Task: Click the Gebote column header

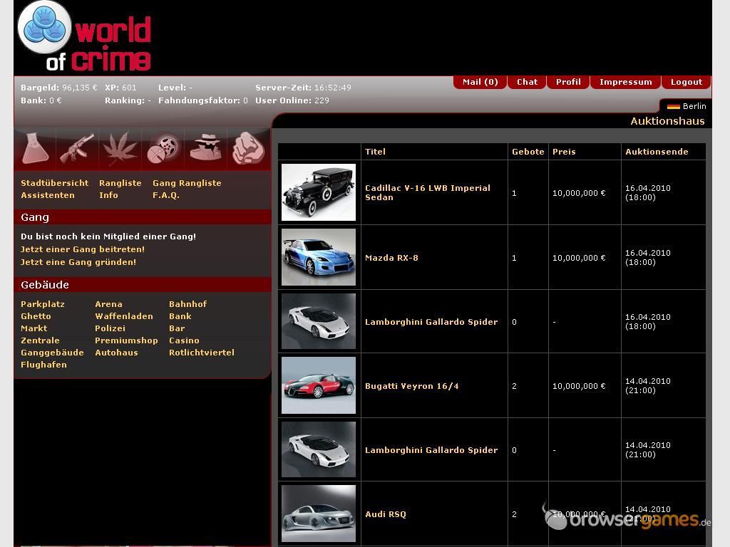Action: coord(528,152)
